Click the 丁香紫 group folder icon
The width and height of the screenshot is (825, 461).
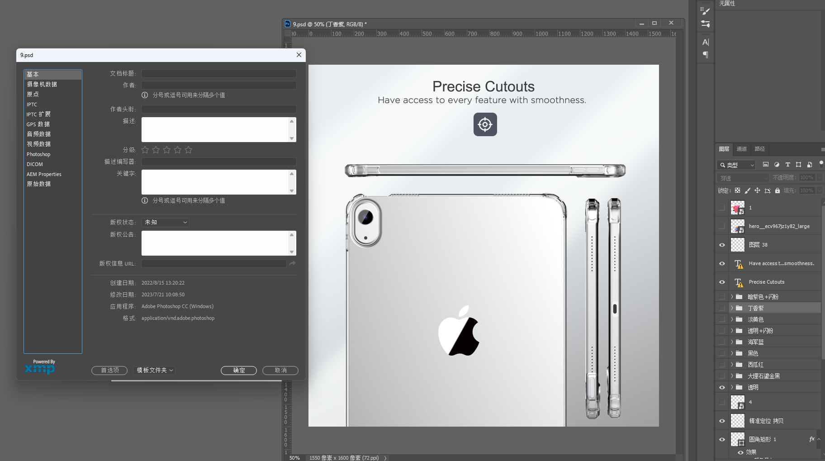click(739, 308)
